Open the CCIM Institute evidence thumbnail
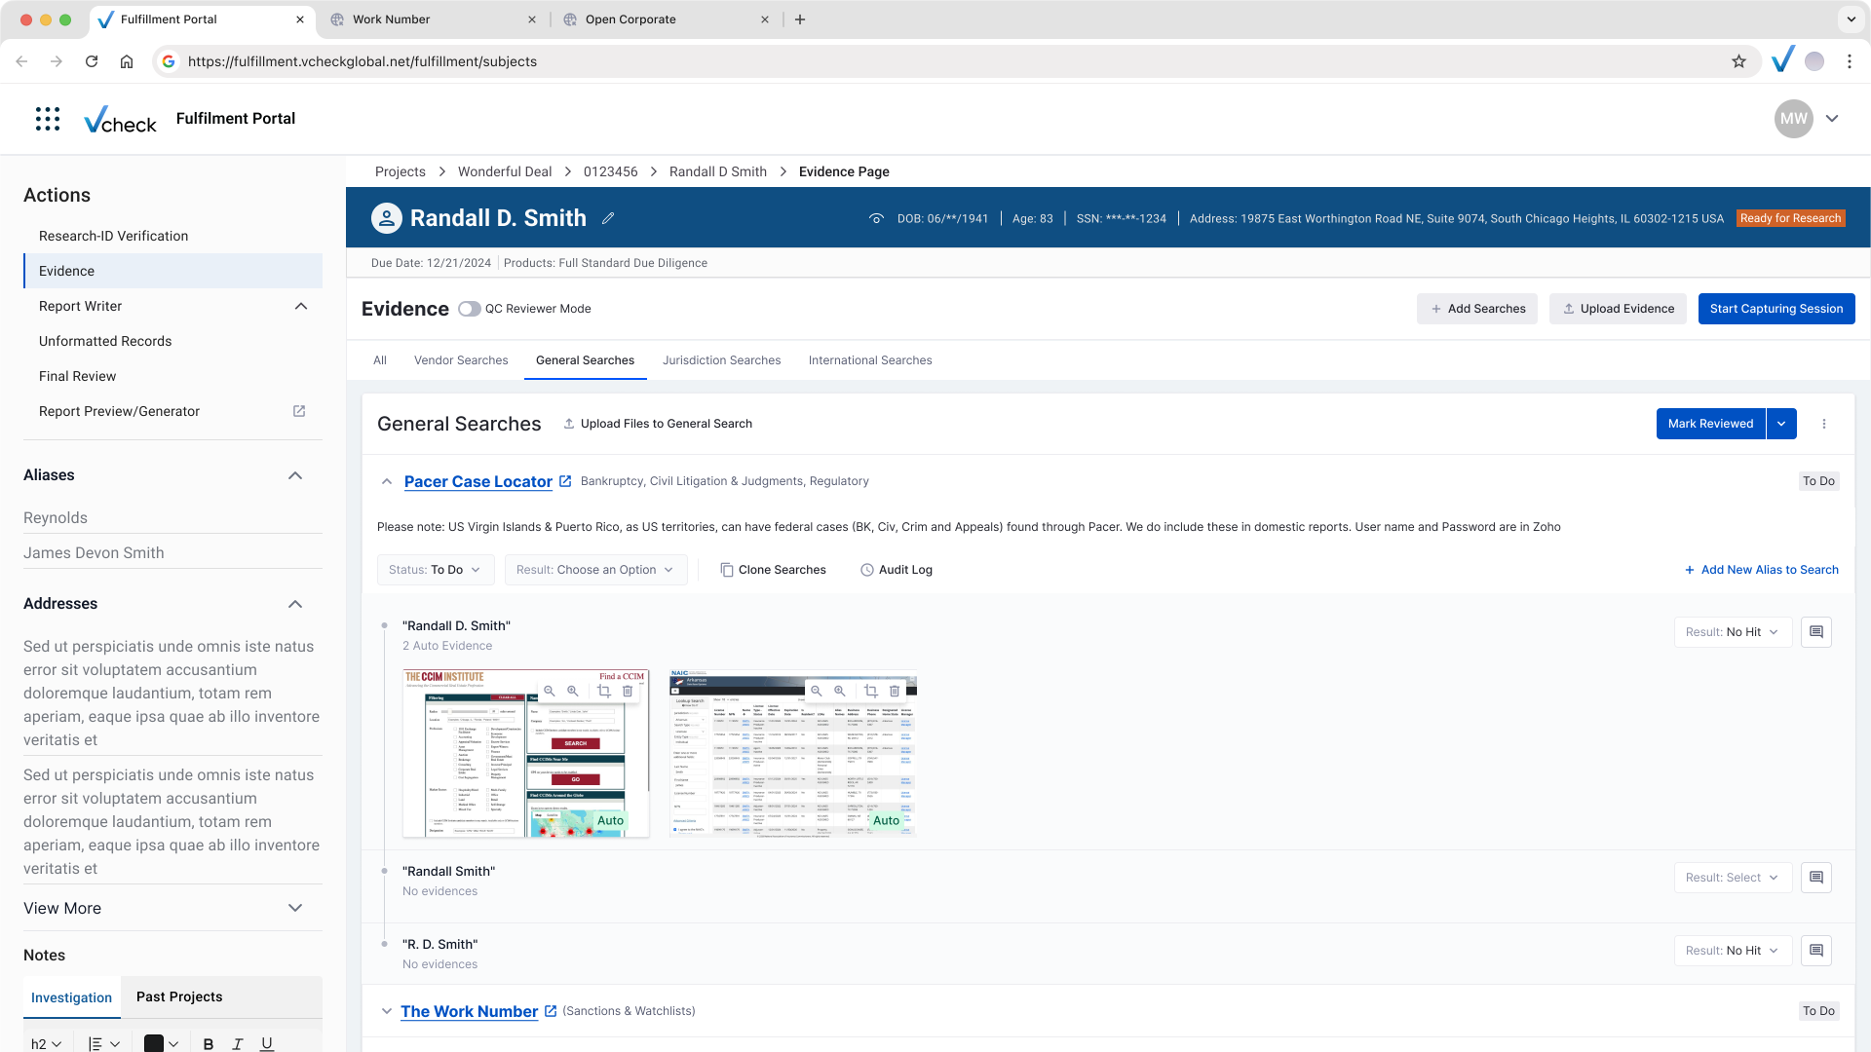 click(525, 753)
